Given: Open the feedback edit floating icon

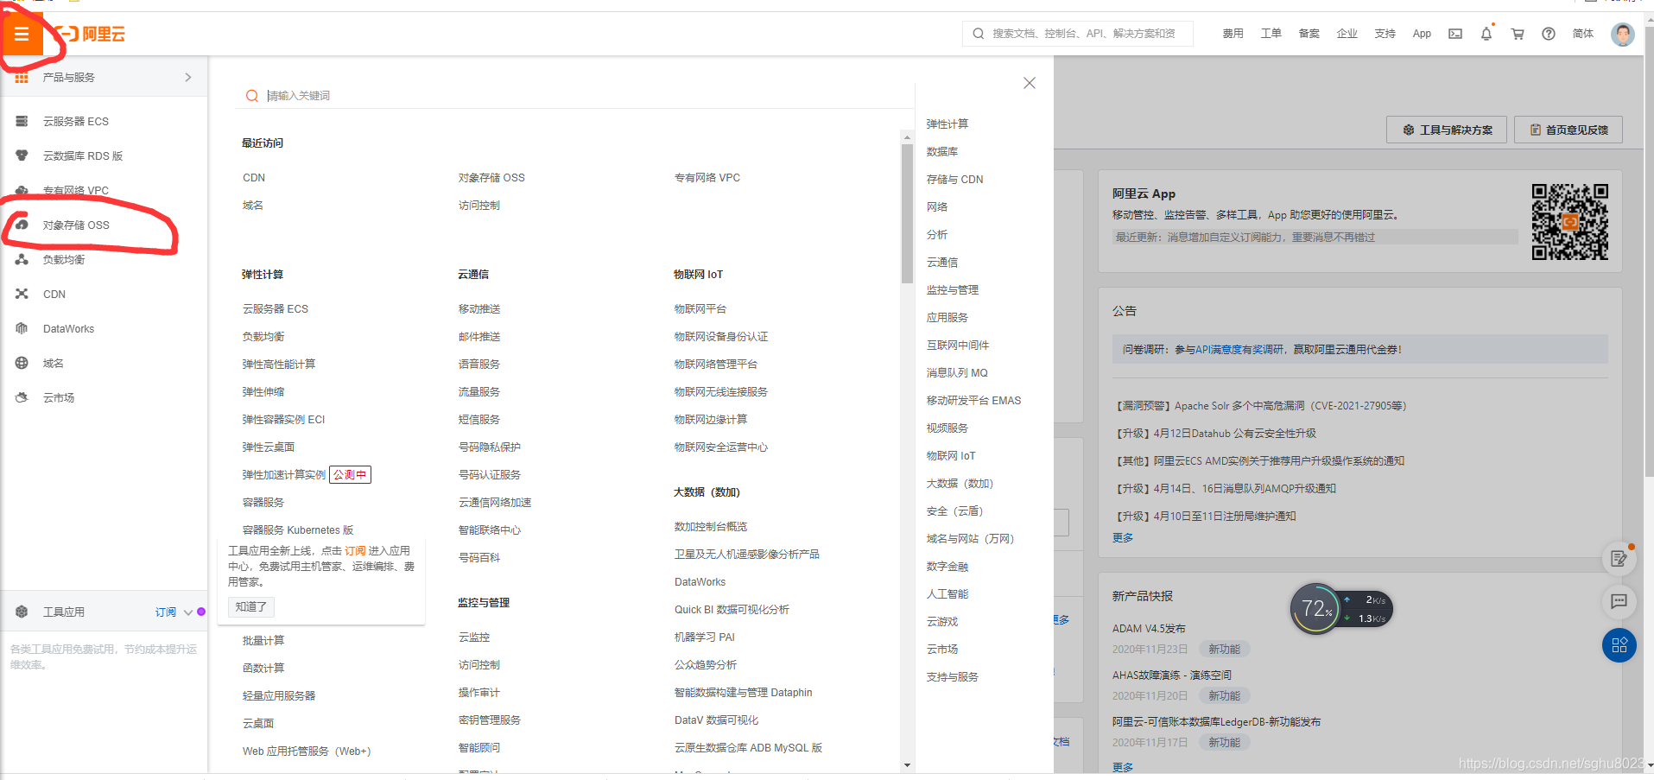Looking at the screenshot, I should click(x=1619, y=559).
